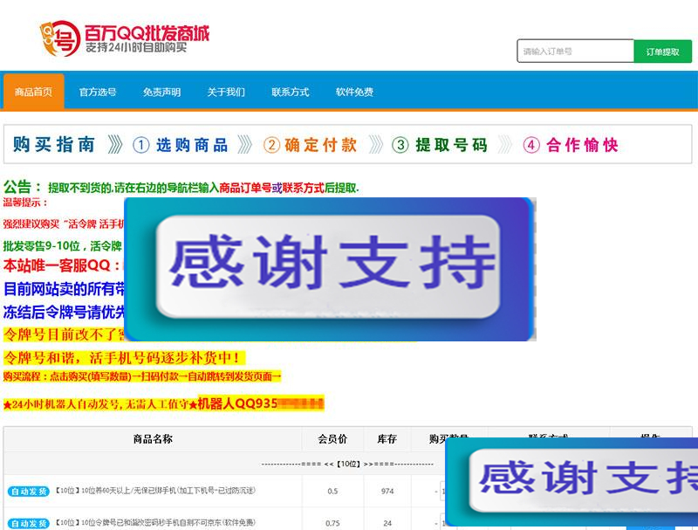Click the 温馨提示 label
This screenshot has width=698, height=530.
coord(25,203)
